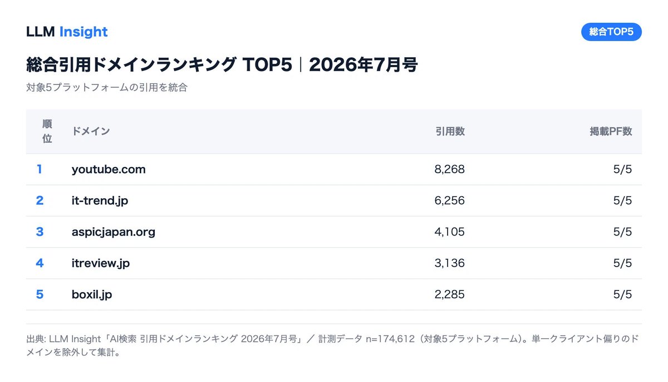The image size is (668, 382).
Task: Click the citation count 3,136
Action: pyautogui.click(x=449, y=263)
